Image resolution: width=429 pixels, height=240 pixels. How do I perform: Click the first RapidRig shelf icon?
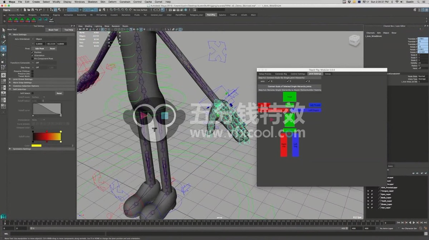(x=10, y=19)
